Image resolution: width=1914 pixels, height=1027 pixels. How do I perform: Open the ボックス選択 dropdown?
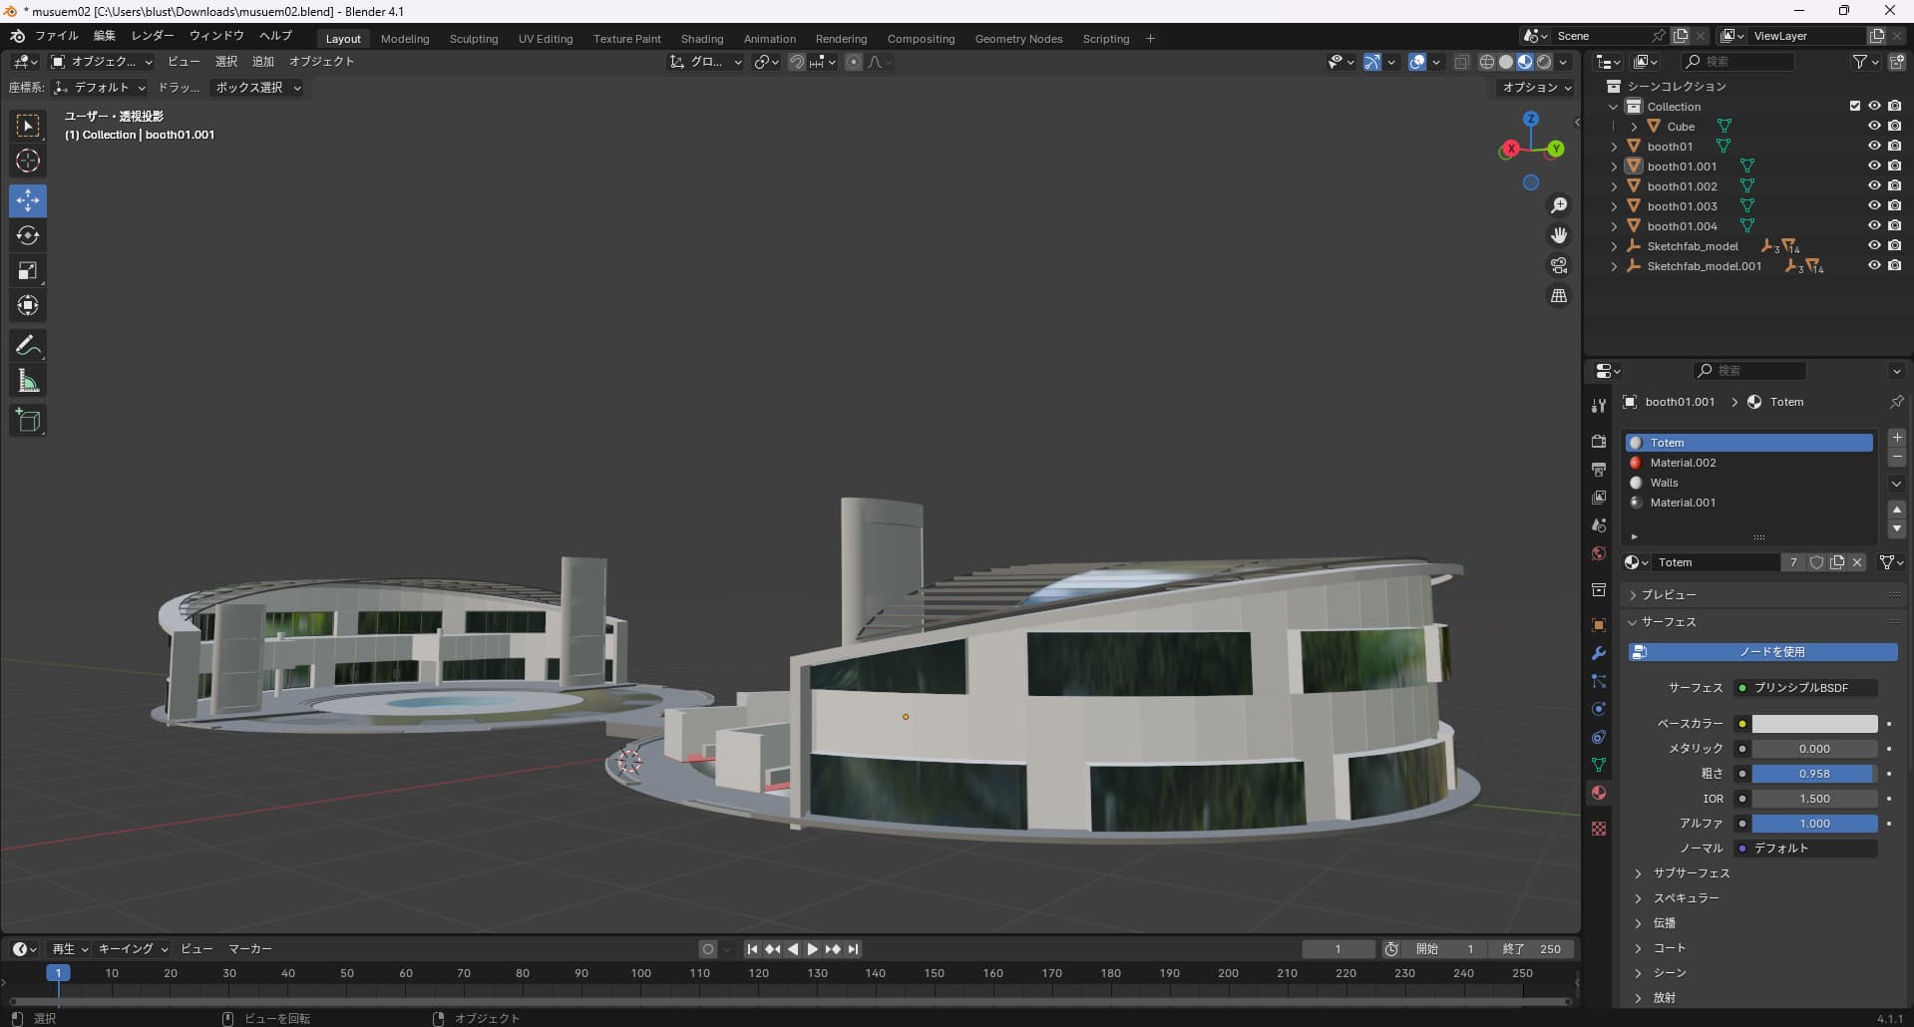pos(258,88)
